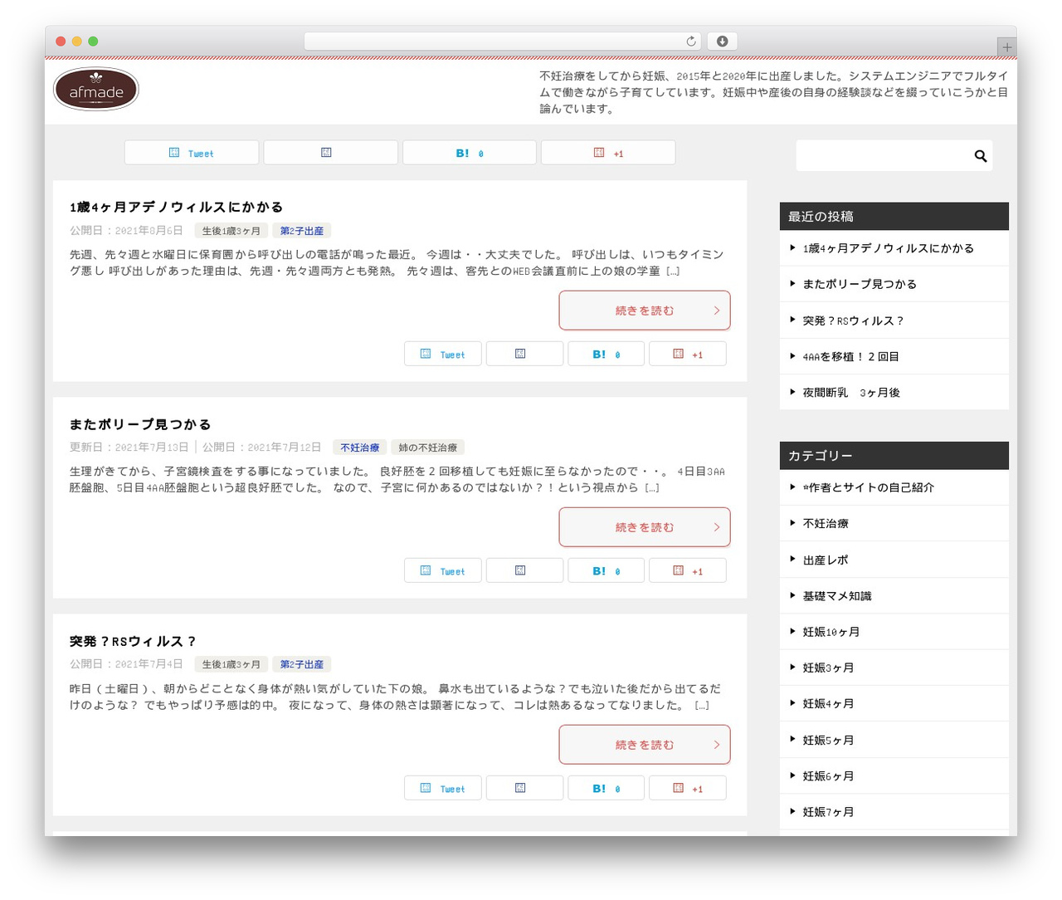This screenshot has height=900, width=1062.
Task: Open recent post 突発？RSウィルス？ in sidebar
Action: pos(853,320)
